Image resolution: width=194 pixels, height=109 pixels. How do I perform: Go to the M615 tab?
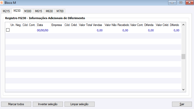[x=39, y=11]
